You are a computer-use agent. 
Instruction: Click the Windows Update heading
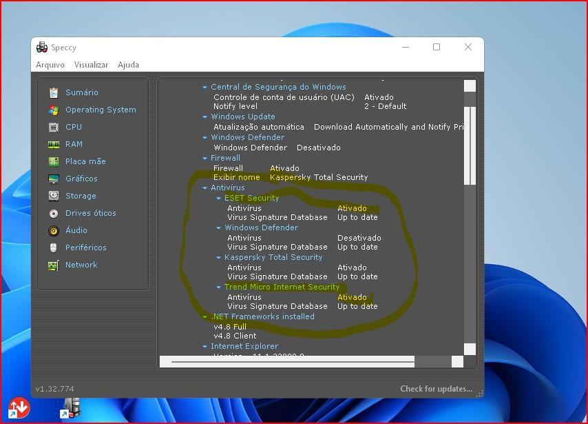243,117
